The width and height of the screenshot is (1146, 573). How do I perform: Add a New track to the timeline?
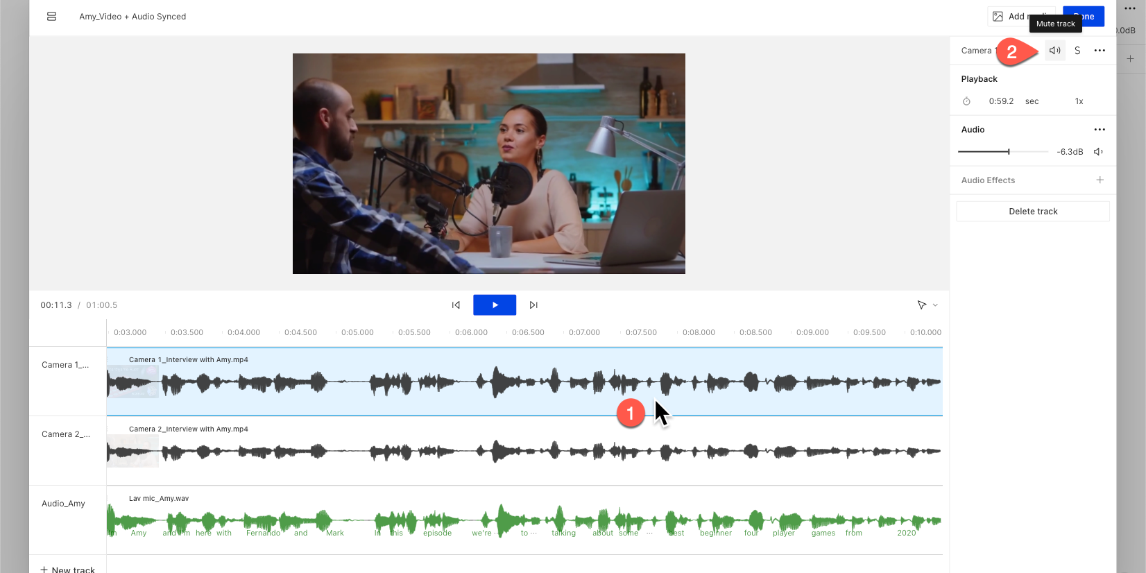(67, 570)
